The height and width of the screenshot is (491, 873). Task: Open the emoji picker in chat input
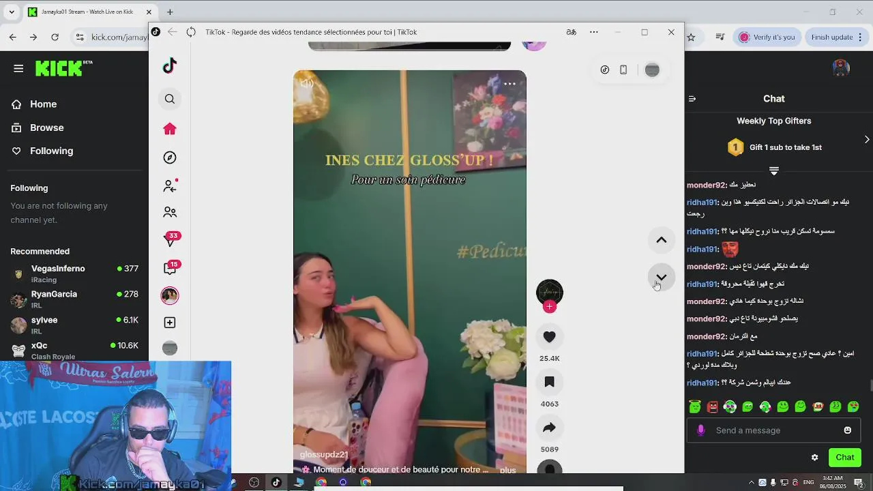pos(848,430)
